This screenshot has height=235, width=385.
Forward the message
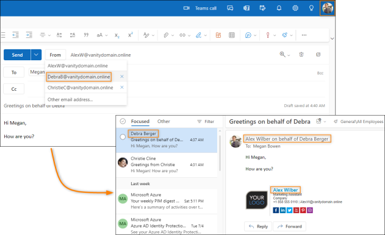click(289, 226)
